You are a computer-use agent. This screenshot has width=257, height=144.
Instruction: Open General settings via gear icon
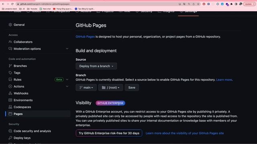pos(10,25)
